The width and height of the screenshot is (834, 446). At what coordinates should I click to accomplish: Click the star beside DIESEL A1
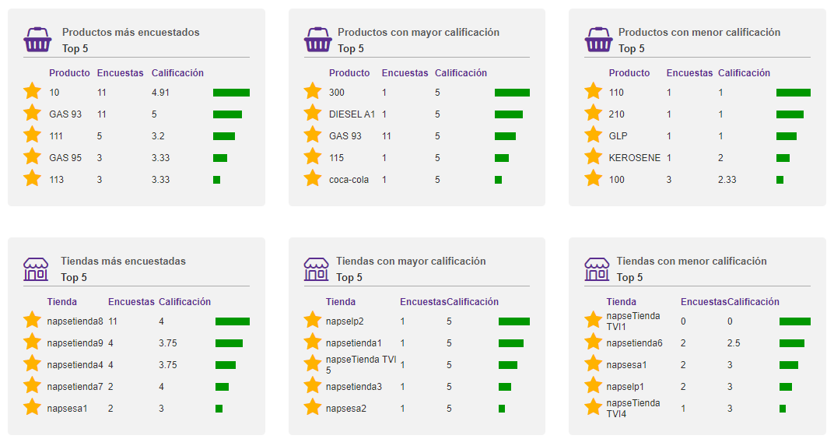click(313, 114)
